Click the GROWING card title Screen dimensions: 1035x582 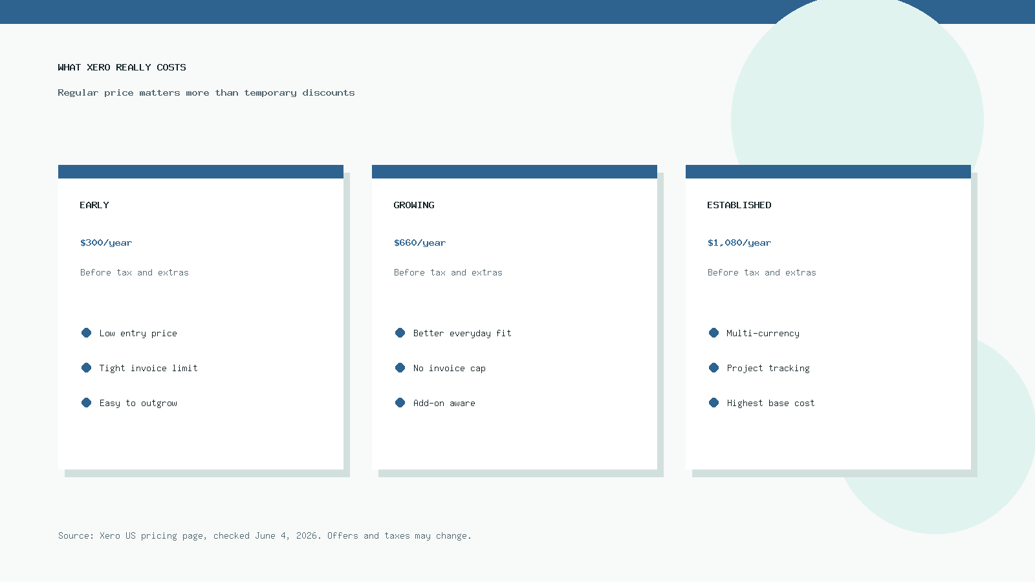(414, 205)
